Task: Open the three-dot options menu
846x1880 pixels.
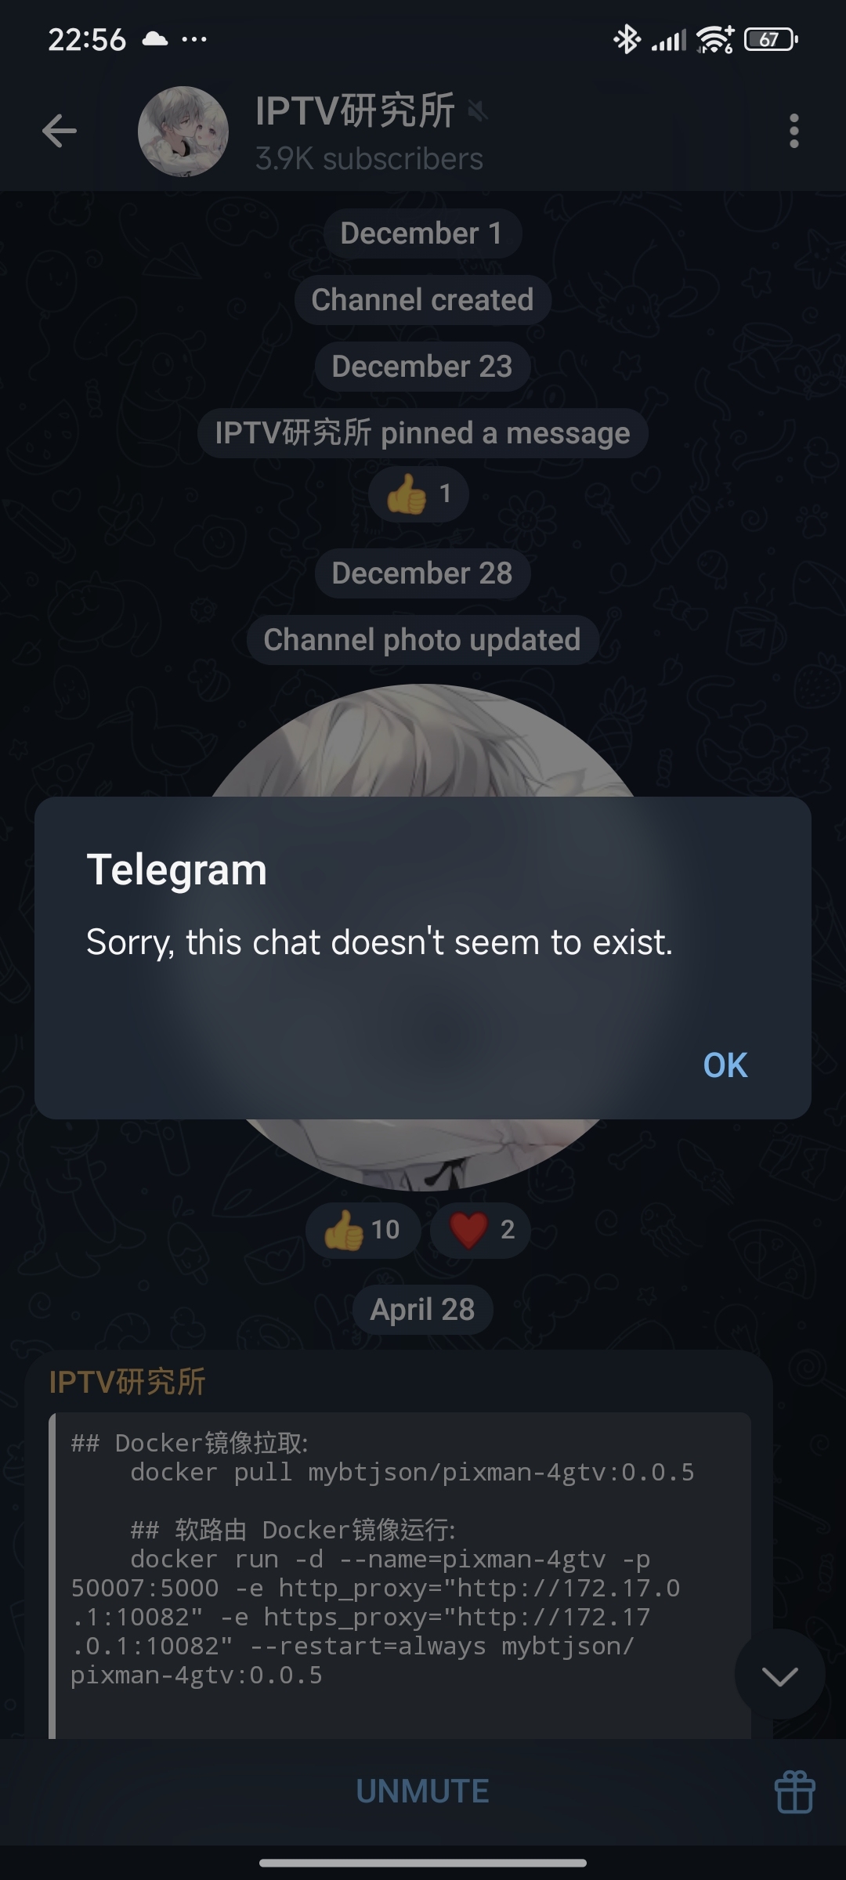Action: tap(794, 131)
